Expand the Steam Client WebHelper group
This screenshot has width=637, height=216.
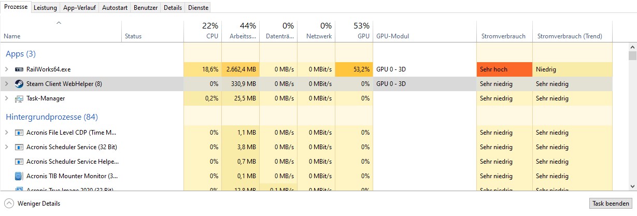tap(7, 84)
